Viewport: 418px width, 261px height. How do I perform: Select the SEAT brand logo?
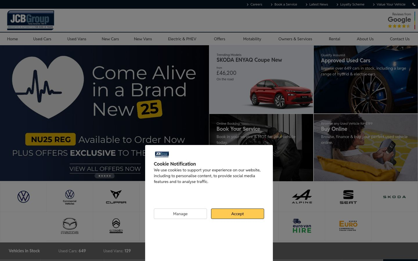point(348,197)
